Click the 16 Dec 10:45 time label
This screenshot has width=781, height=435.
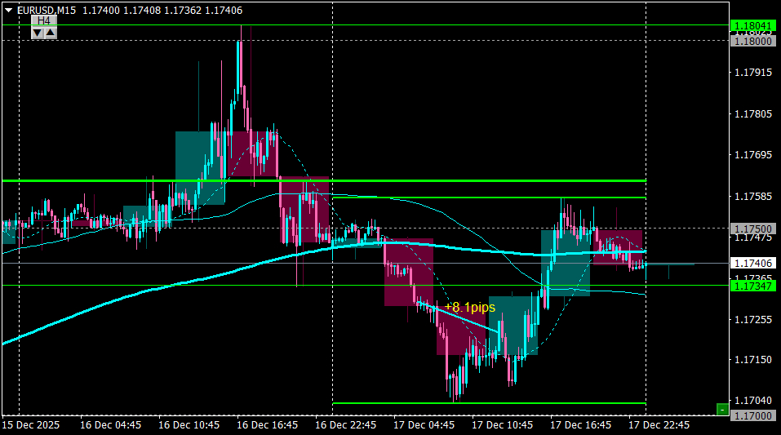tap(189, 425)
